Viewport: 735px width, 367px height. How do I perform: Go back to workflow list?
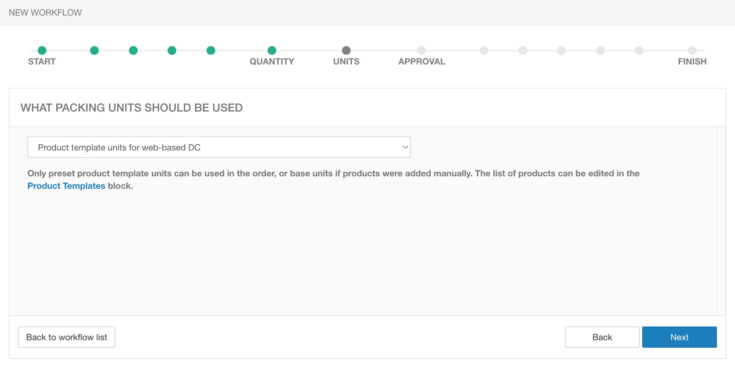point(67,337)
